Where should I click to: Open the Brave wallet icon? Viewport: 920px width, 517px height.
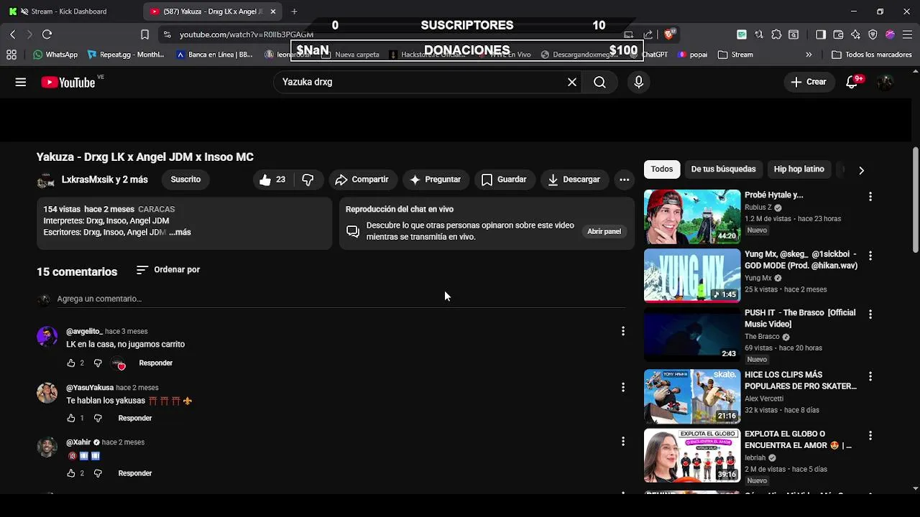[x=838, y=34]
